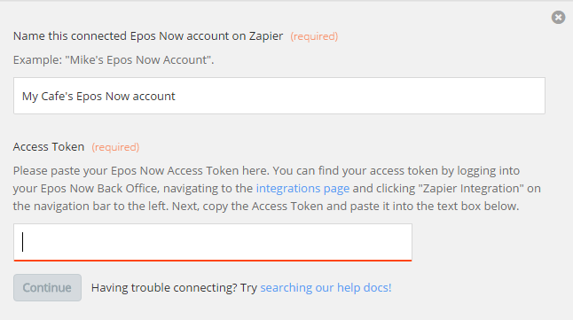Close the Epos Now connection dialog
This screenshot has width=573, height=320.
pyautogui.click(x=558, y=17)
